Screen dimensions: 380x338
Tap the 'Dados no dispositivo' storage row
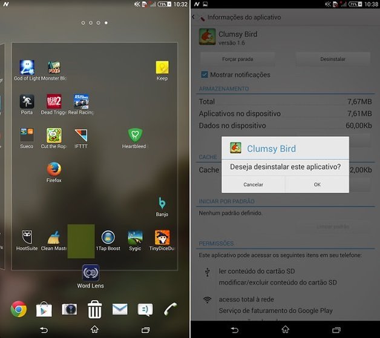tap(285, 125)
